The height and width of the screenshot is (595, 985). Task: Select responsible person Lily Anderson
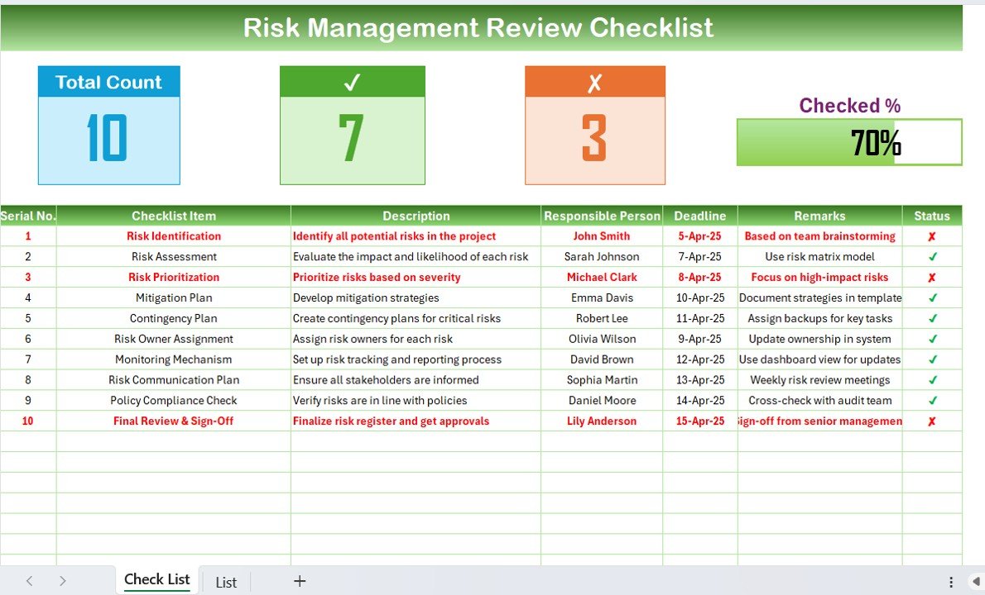pyautogui.click(x=602, y=421)
